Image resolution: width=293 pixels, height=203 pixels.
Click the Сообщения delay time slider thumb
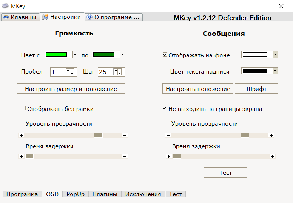(x=177, y=157)
